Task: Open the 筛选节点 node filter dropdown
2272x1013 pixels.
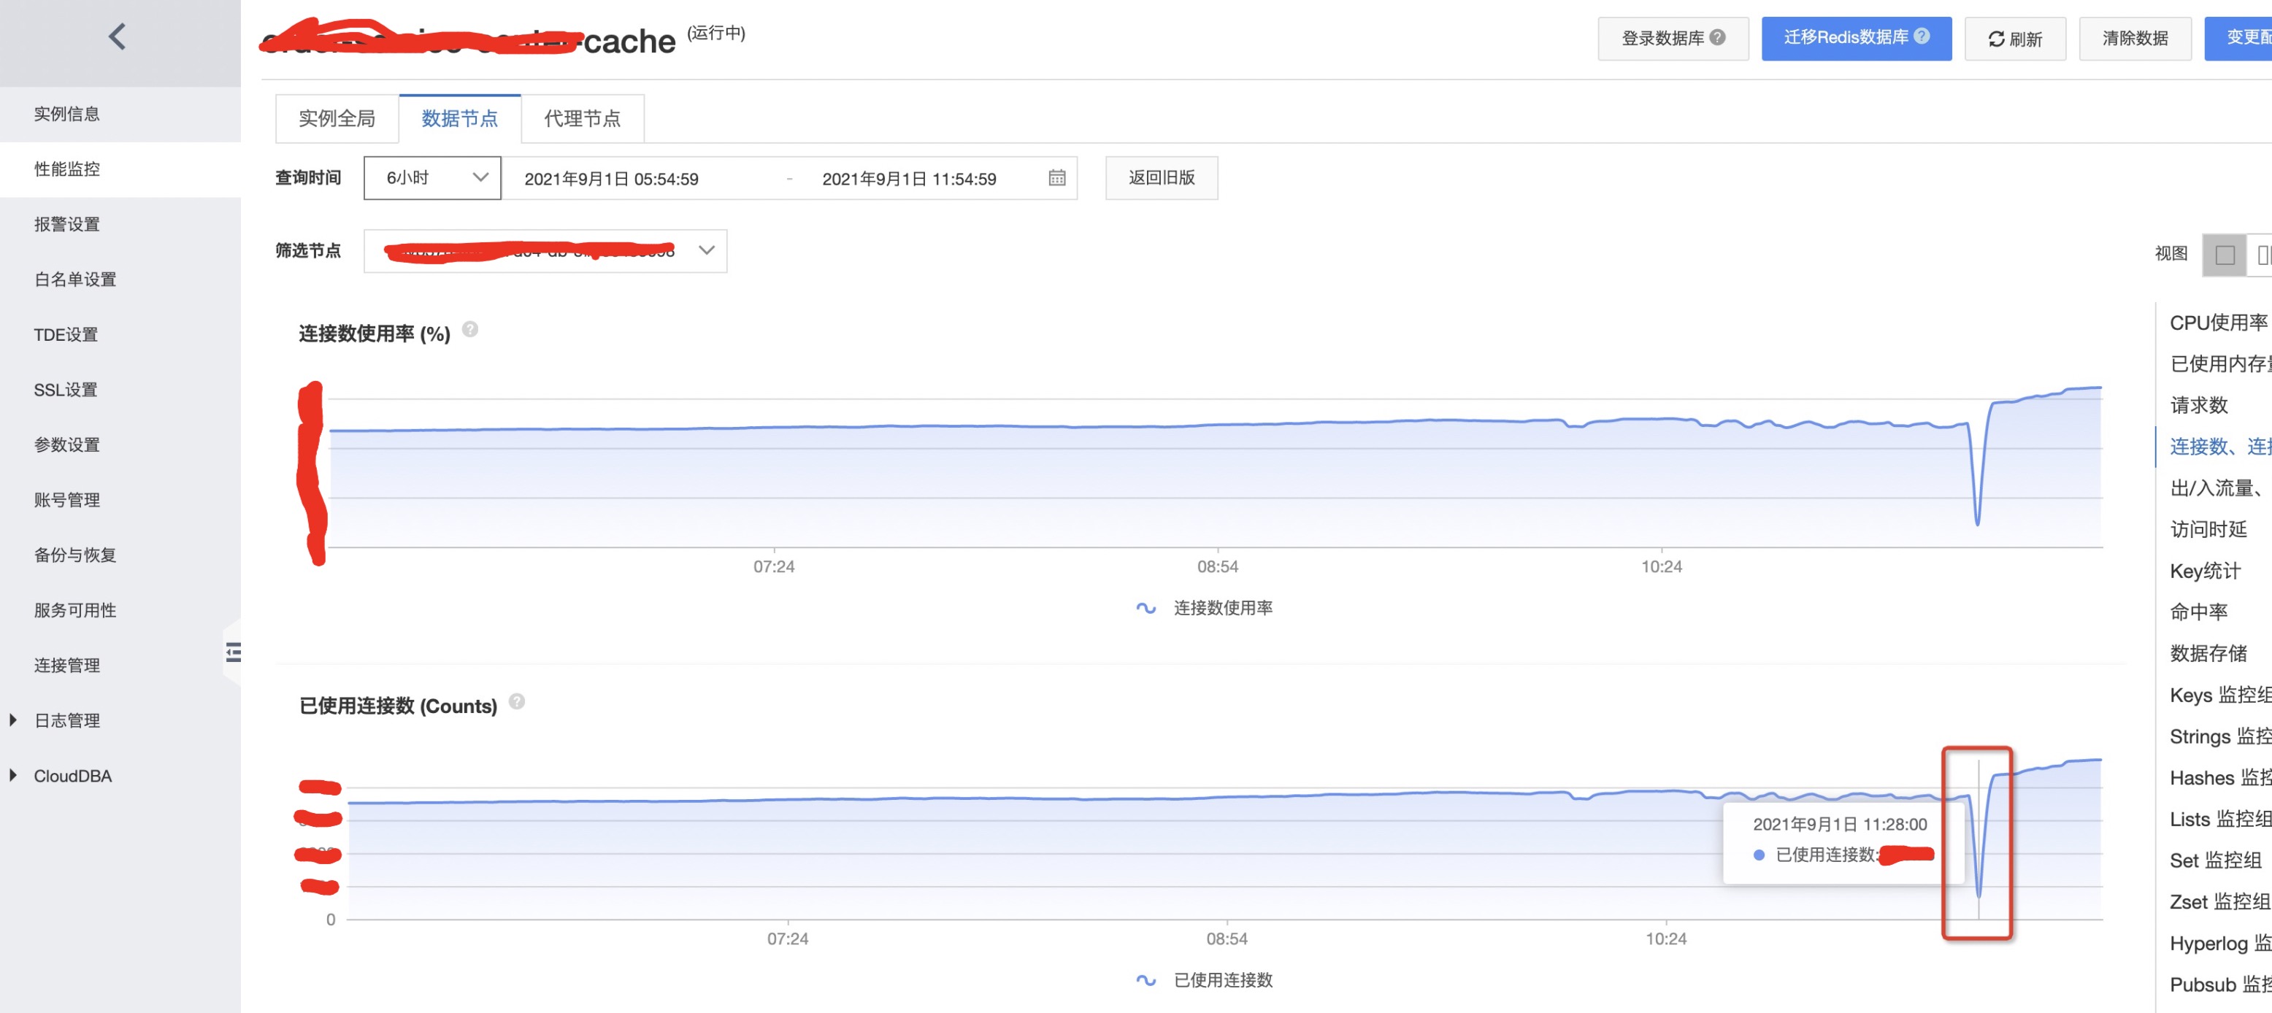Action: pos(545,251)
